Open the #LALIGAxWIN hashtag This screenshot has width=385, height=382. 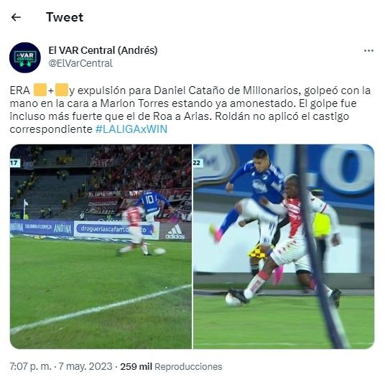[131, 129]
